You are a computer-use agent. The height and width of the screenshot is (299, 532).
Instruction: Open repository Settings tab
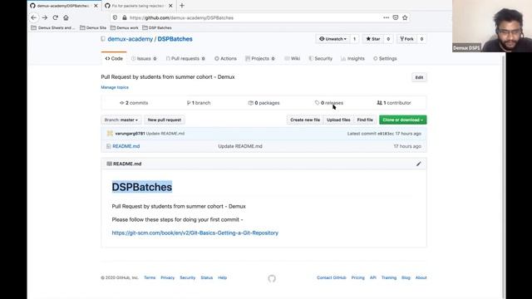click(x=385, y=59)
